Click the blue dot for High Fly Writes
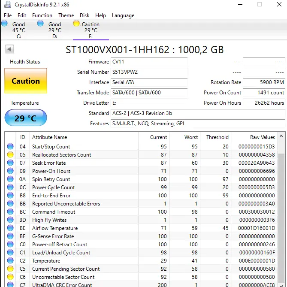287x287 pixels. point(10,220)
